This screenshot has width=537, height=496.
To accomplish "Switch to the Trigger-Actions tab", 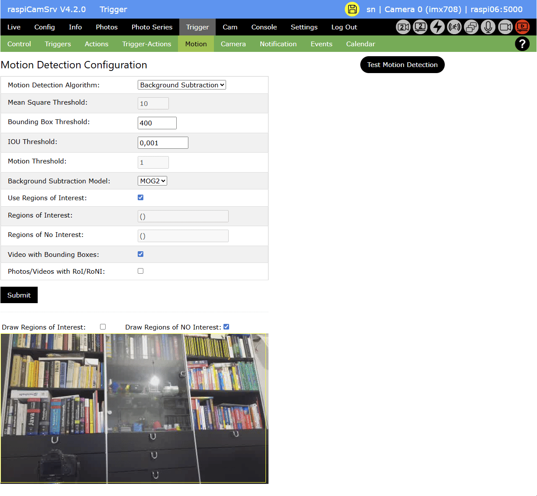I will point(146,44).
